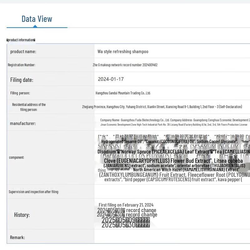Select the Filing date label
250x250 pixels.
tap(22, 80)
